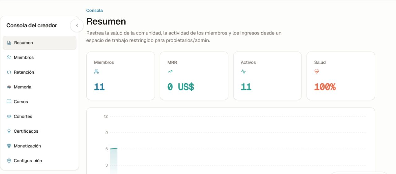Screen dimensions: 396x174
Task: Click the chart y-axis label 3
Action: click(x=107, y=165)
